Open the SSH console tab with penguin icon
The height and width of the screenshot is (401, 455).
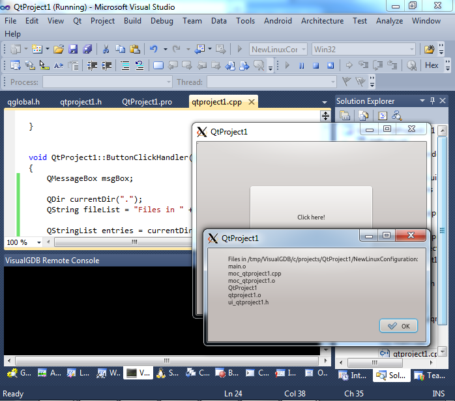[x=168, y=373]
